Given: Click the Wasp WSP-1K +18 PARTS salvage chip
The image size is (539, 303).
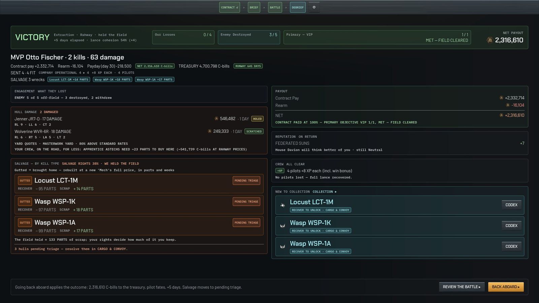Looking at the screenshot, I should pos(113,79).
